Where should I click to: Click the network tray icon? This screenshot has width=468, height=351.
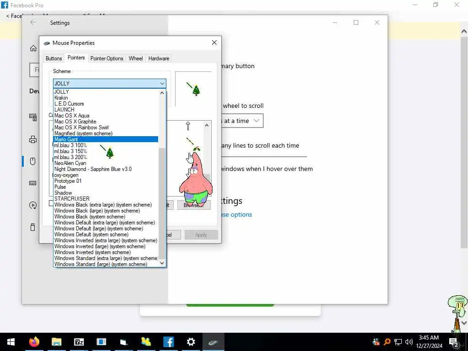398,342
